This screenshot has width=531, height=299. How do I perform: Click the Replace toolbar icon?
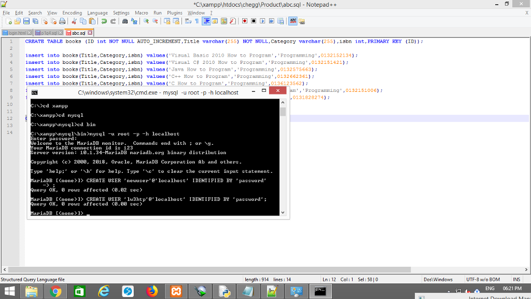(134, 21)
